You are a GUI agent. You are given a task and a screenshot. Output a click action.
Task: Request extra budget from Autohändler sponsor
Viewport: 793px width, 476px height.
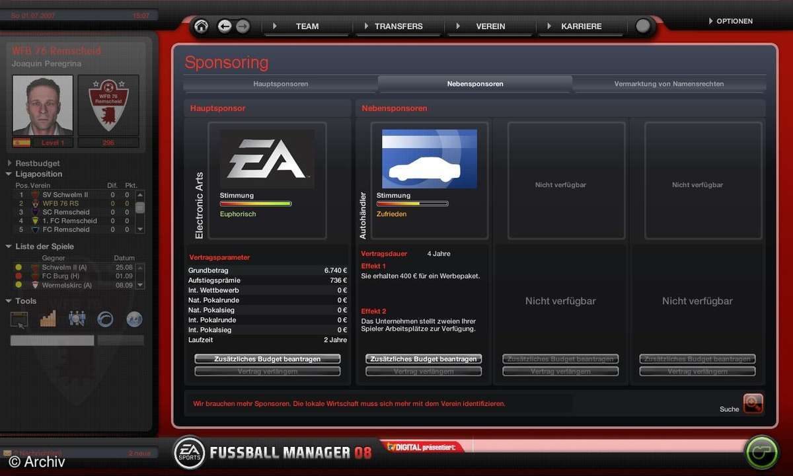[424, 359]
